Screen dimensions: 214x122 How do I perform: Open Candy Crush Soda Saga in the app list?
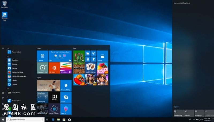(x=17, y=76)
